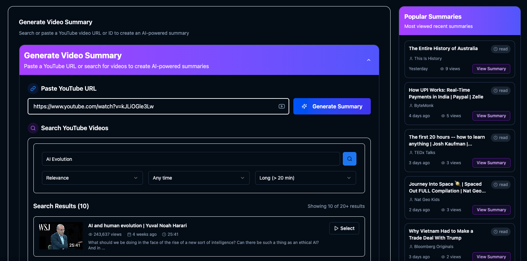Viewport: 527px width, 261px height.
Task: Click the Search Results (10) heading
Action: pyautogui.click(x=61, y=206)
